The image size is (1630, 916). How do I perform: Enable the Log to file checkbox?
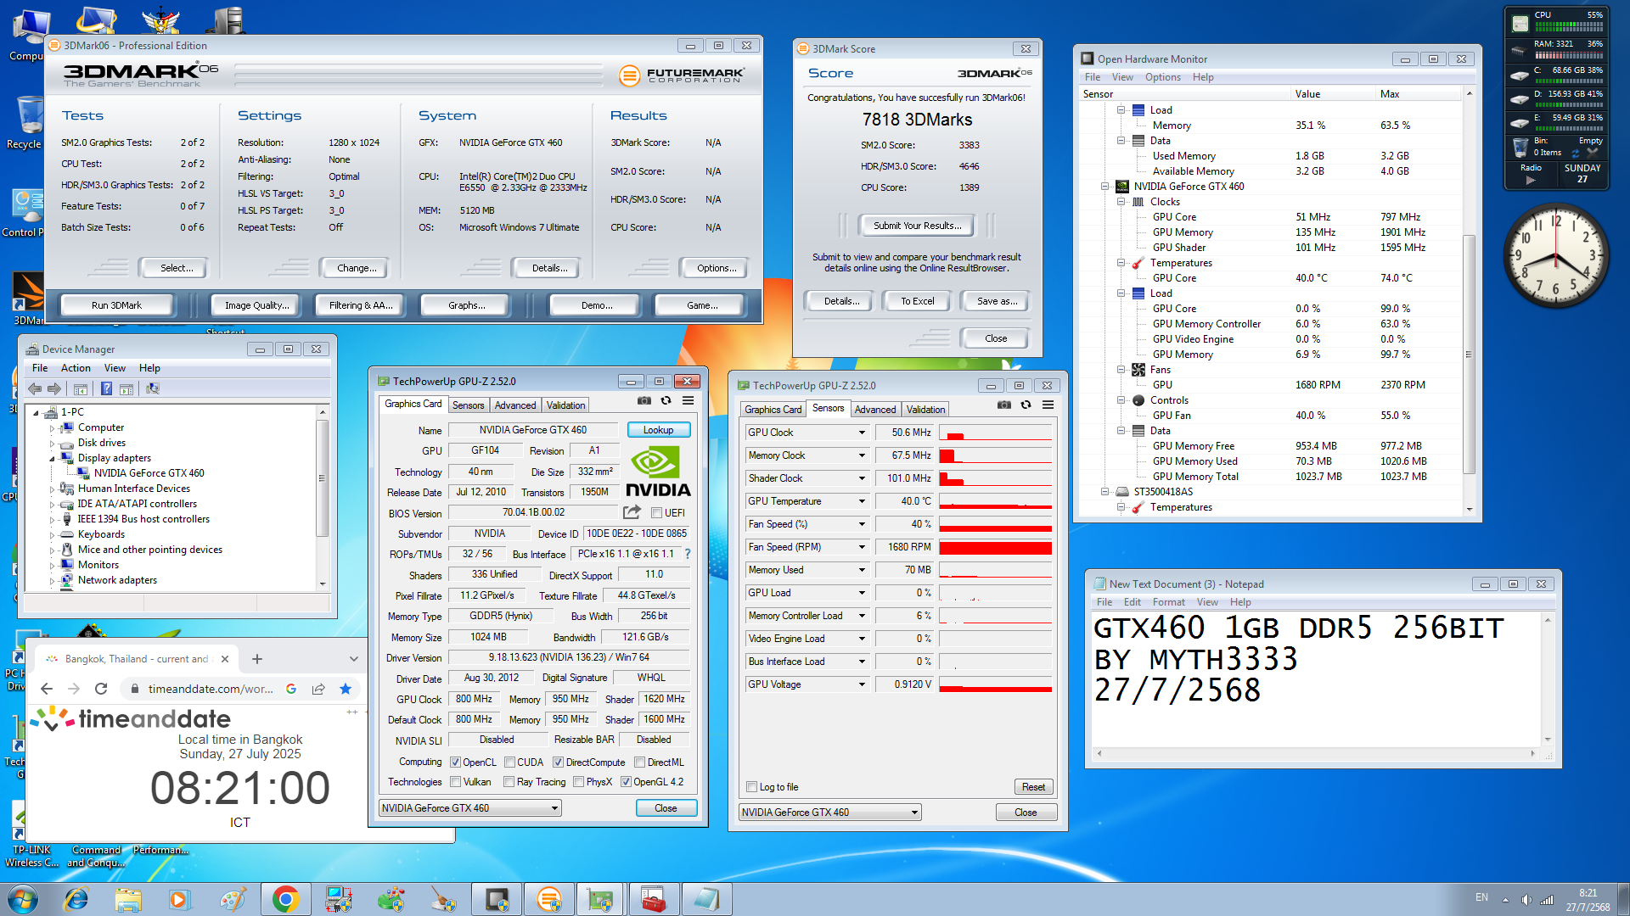point(751,787)
